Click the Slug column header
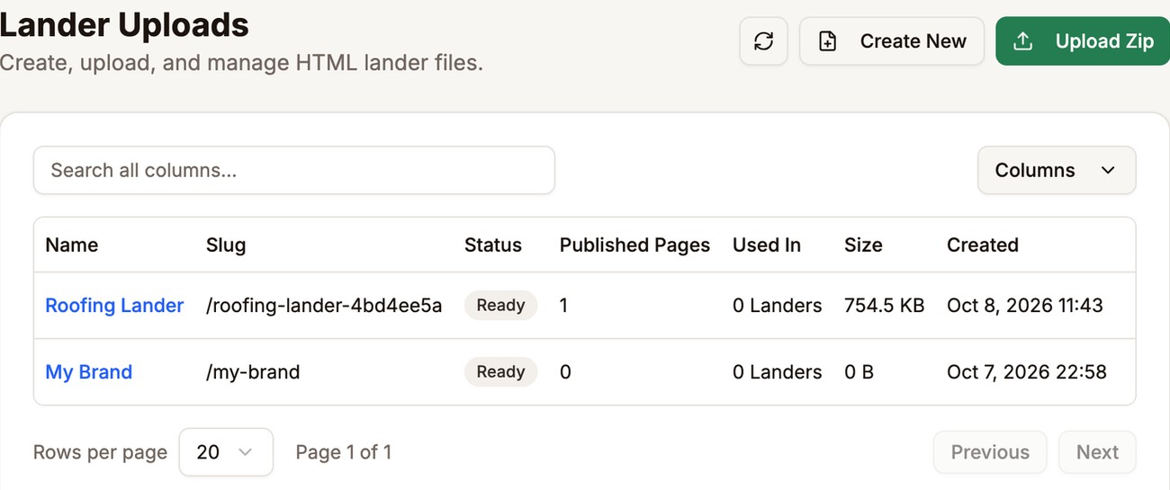This screenshot has width=1170, height=490. tap(226, 245)
